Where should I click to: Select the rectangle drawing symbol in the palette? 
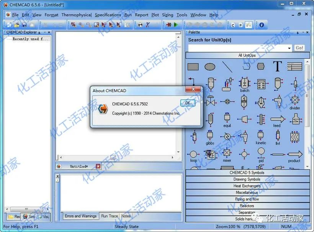(193, 67)
